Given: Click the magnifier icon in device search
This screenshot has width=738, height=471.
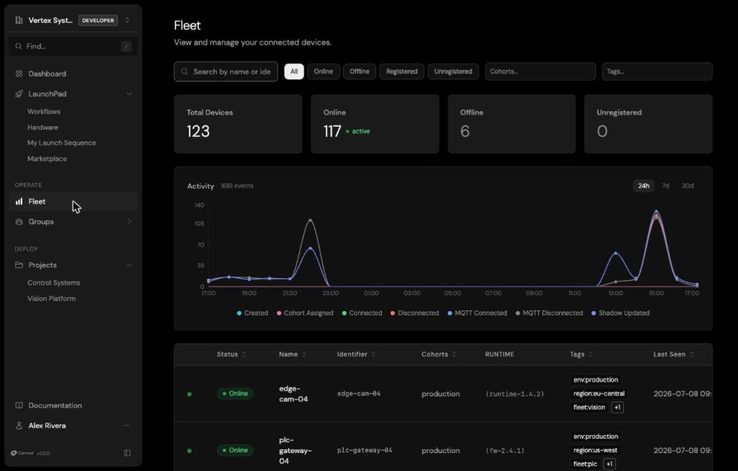Looking at the screenshot, I should tap(184, 71).
